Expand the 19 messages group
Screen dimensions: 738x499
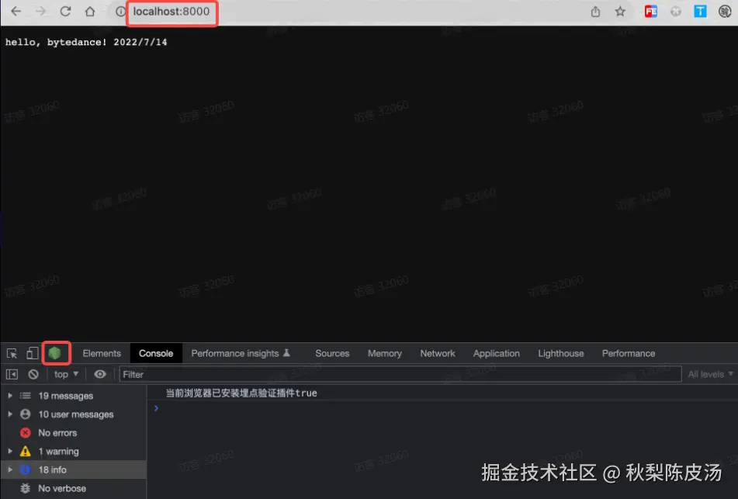click(x=10, y=396)
